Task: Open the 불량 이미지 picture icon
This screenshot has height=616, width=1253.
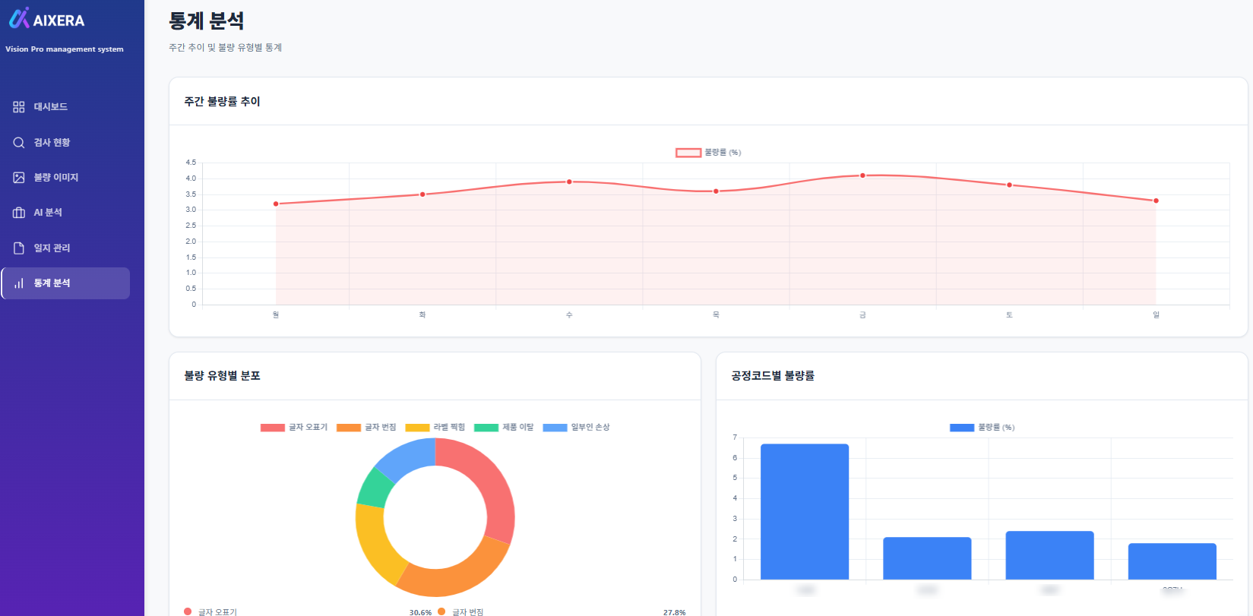Action: (19, 178)
